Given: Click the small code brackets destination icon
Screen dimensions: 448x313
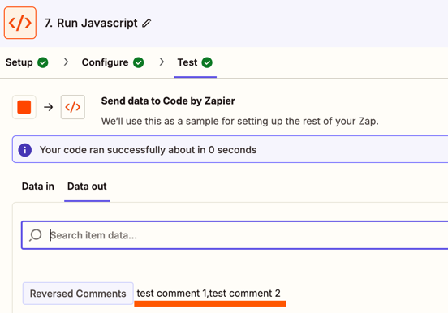Looking at the screenshot, I should pos(73,107).
